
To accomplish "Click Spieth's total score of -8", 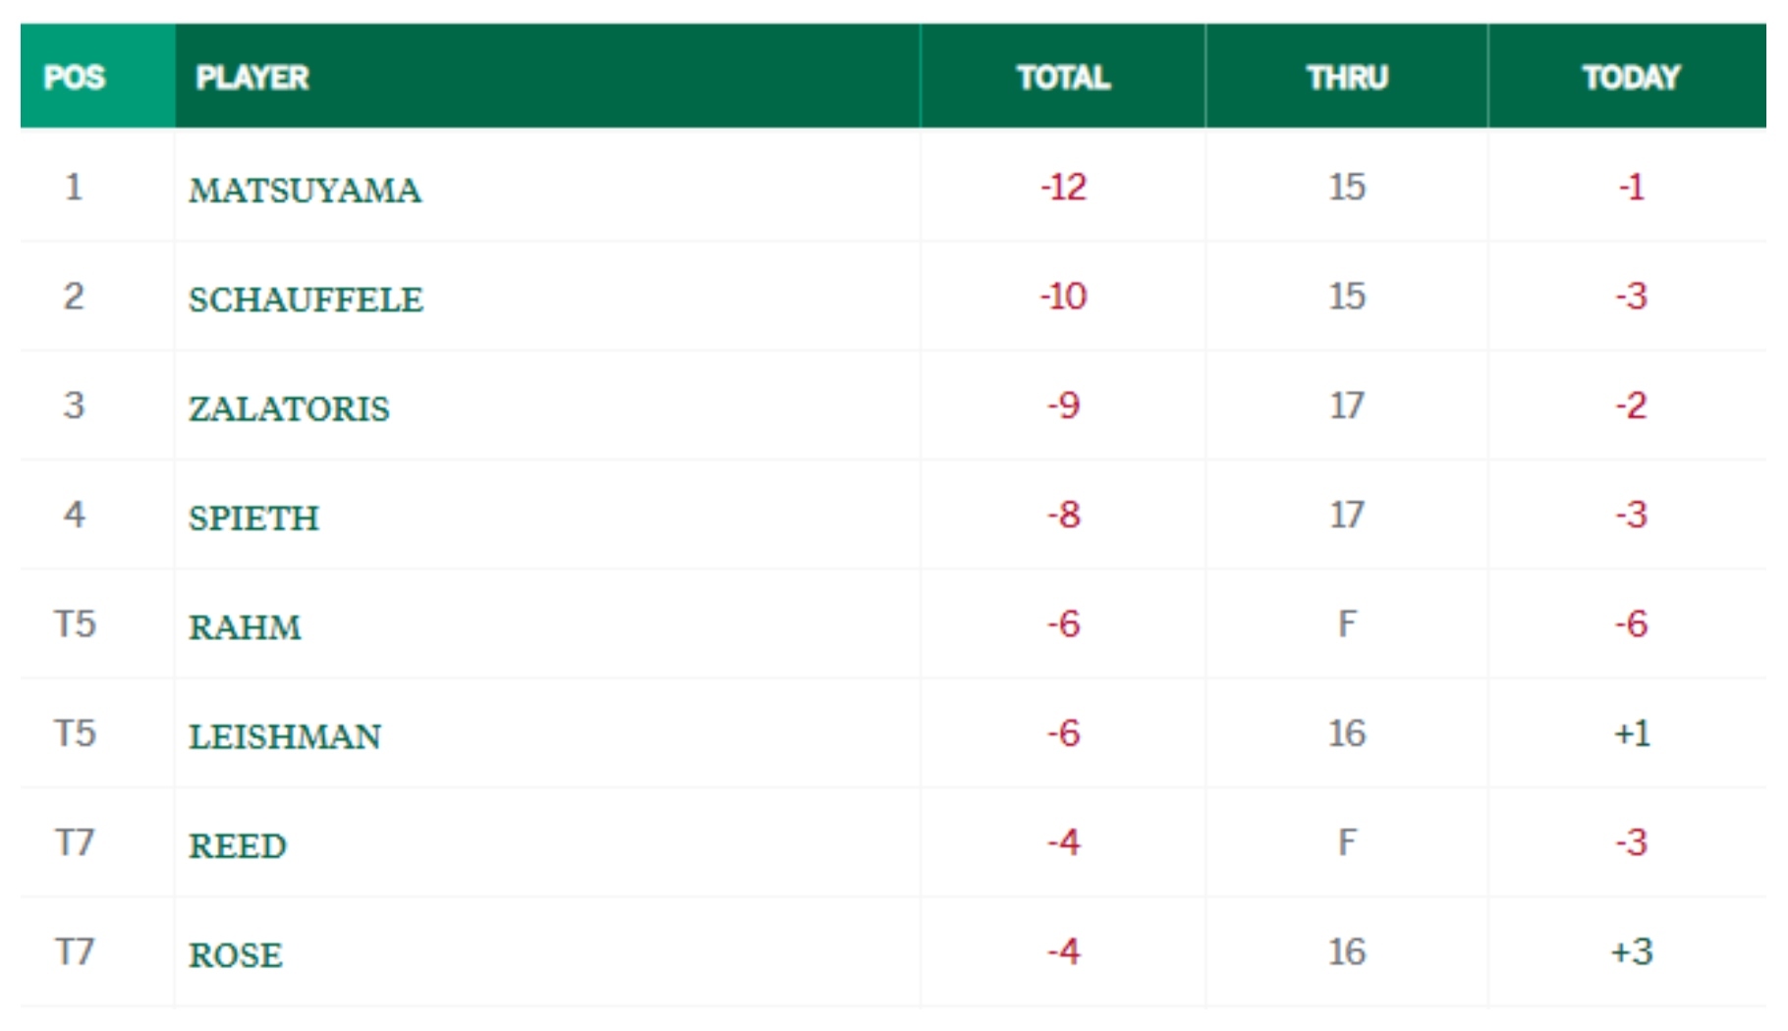I will pos(1063,515).
